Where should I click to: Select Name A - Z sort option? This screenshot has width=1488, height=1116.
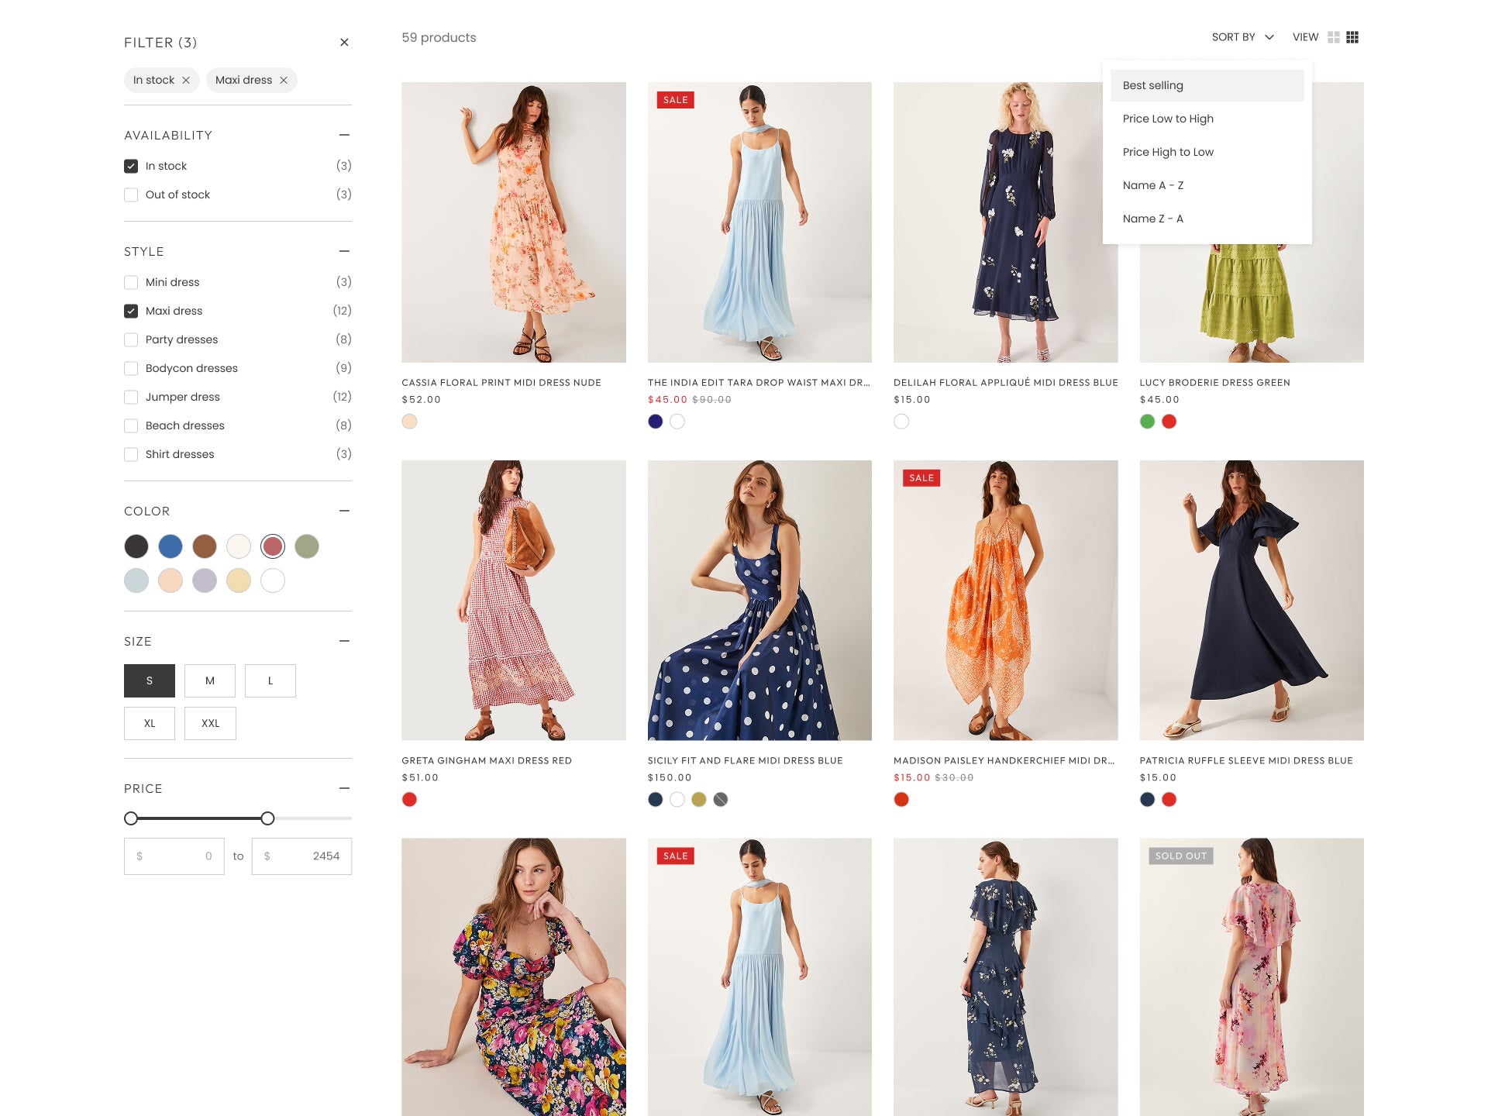tap(1152, 185)
